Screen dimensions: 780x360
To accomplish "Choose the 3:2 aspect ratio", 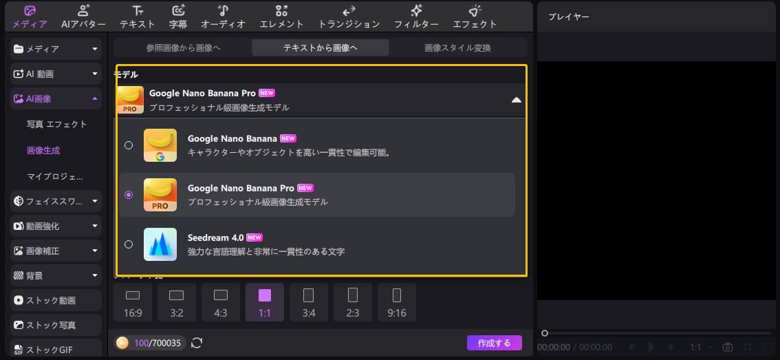I will [177, 302].
